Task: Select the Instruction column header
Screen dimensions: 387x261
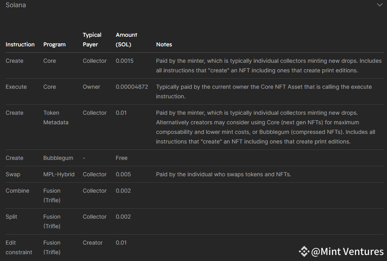Action: coord(20,44)
